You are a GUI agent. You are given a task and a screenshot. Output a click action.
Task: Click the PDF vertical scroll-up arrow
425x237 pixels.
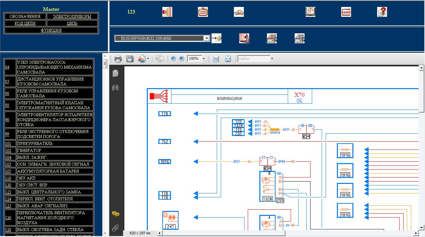click(x=421, y=68)
